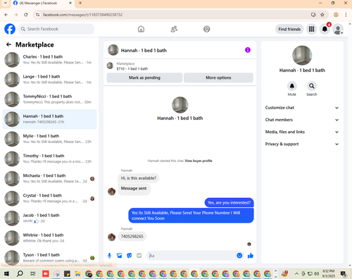Image resolution: width=352 pixels, height=279 pixels.
Task: Choose a GIF icon
Action: tap(139, 256)
